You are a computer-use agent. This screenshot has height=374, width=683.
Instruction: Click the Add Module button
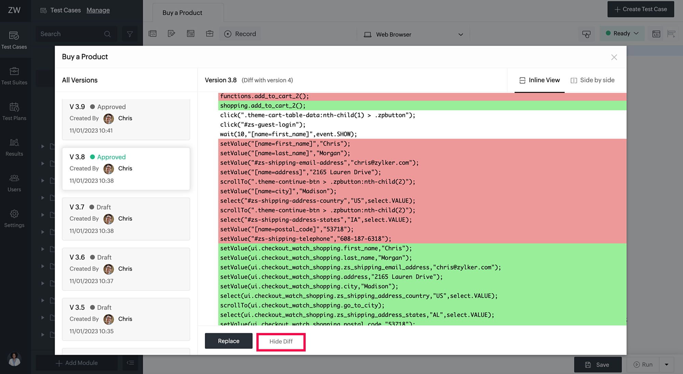[77, 363]
